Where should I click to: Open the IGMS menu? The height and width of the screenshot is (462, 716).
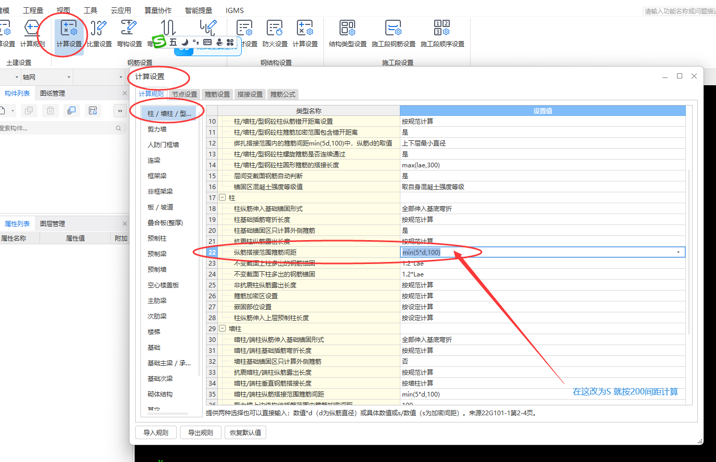(235, 10)
